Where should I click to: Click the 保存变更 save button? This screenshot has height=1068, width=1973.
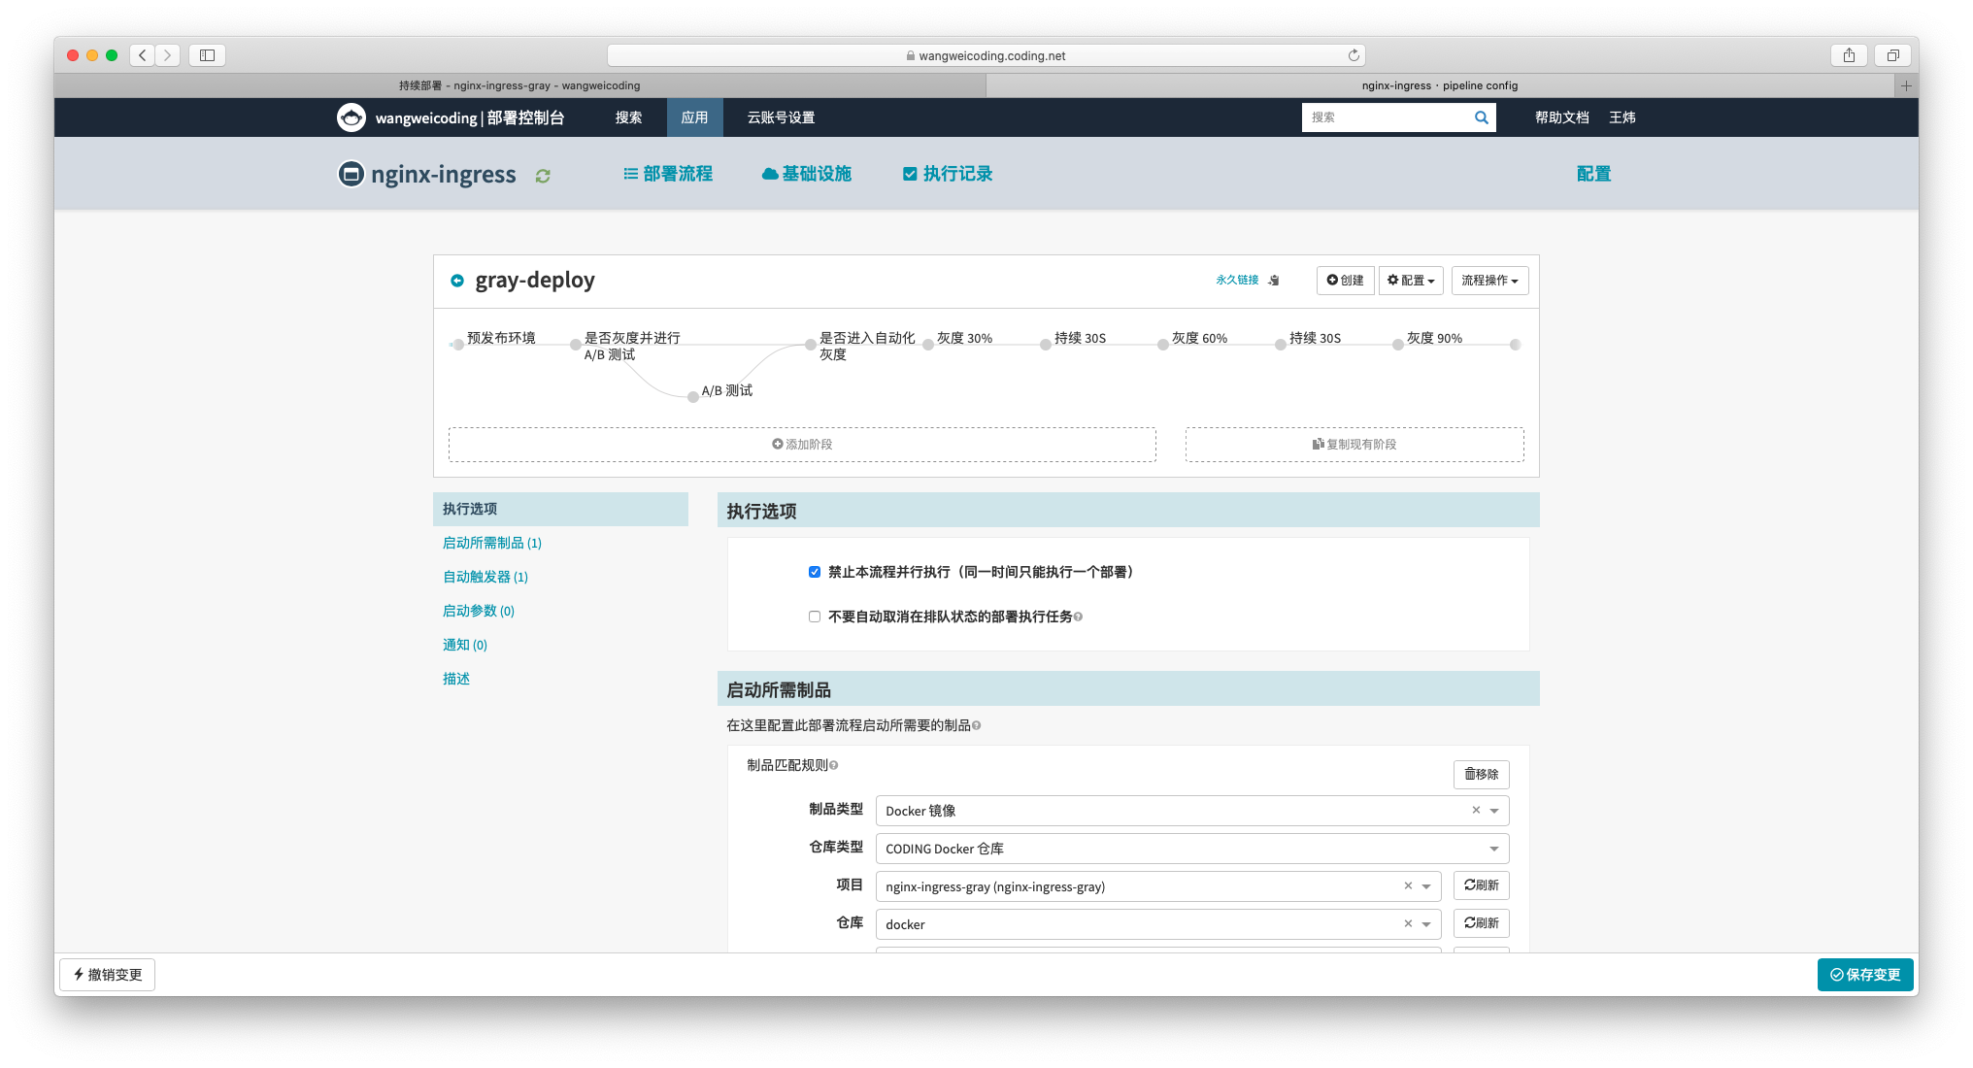click(1864, 975)
